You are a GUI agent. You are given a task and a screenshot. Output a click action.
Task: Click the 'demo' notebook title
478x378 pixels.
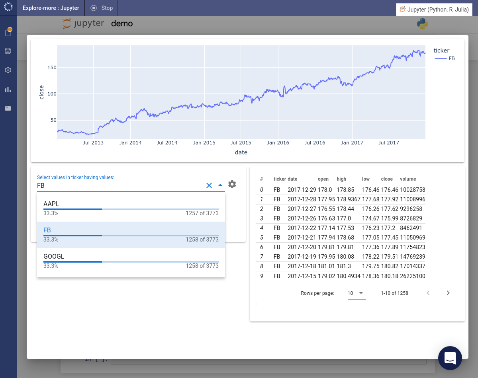click(x=122, y=23)
